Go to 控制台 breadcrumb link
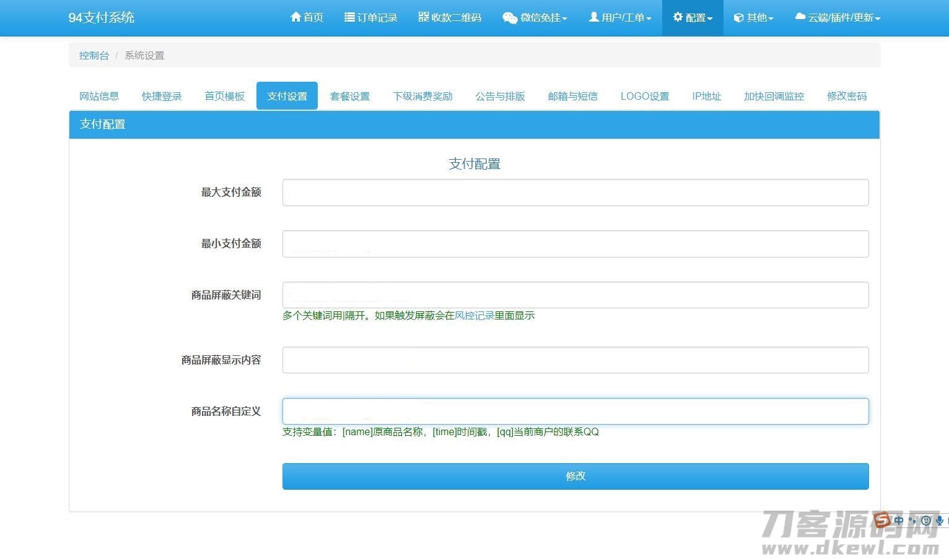 point(94,55)
